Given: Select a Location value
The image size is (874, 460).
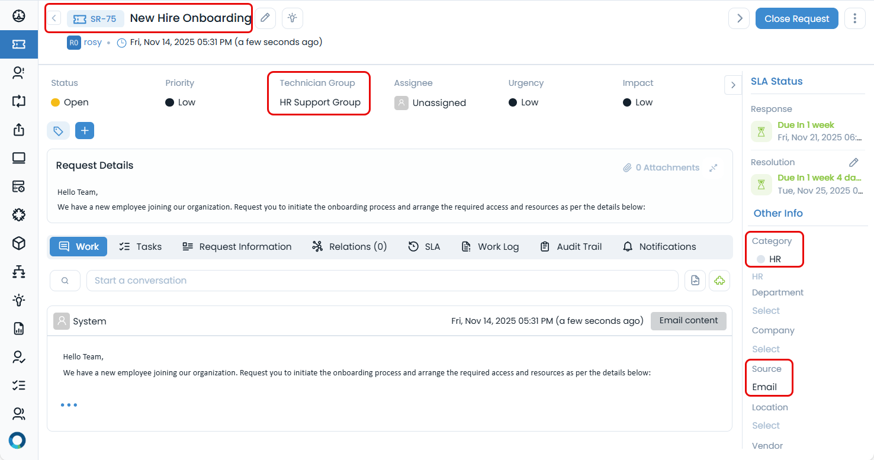Looking at the screenshot, I should click(x=766, y=426).
